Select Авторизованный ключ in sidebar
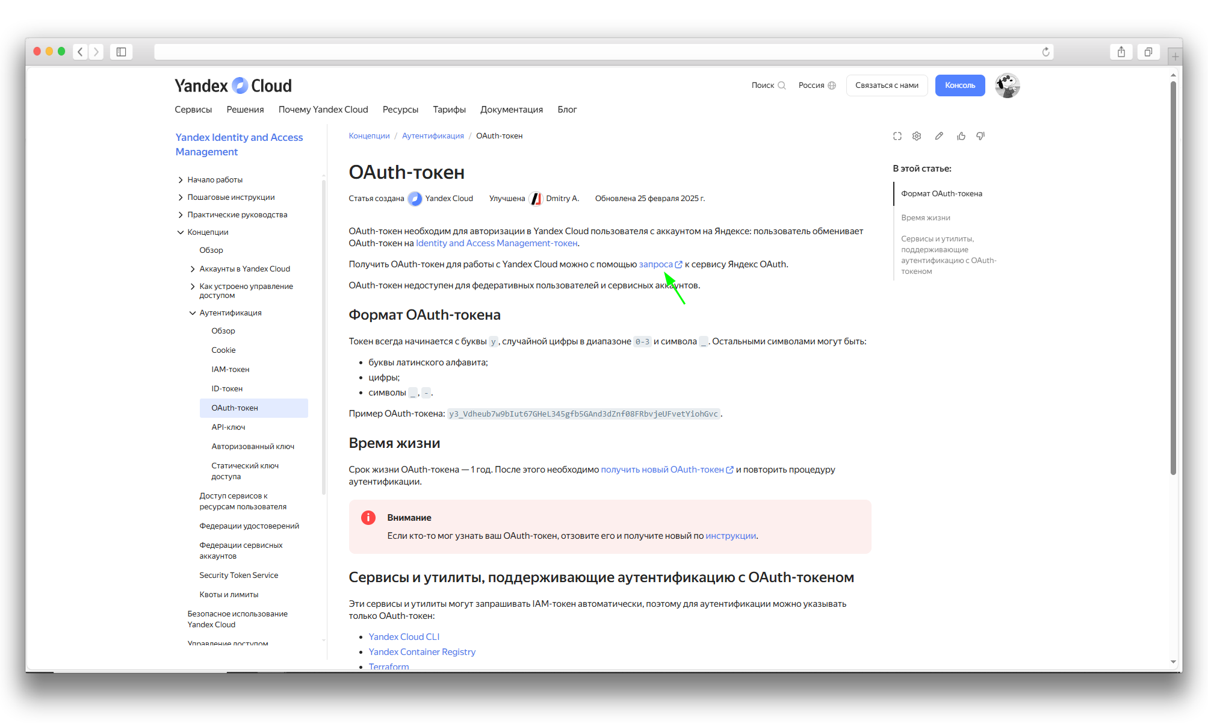Screen dimensions: 1208x723 253,447
